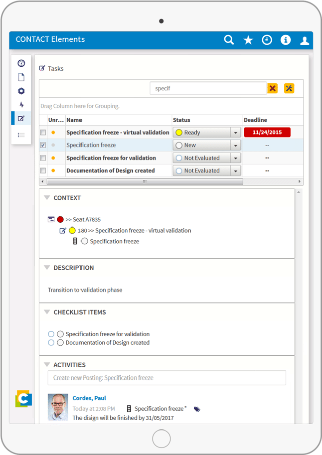This screenshot has width=322, height=455.
Task: Open favorites using the star icon
Action: point(248,40)
